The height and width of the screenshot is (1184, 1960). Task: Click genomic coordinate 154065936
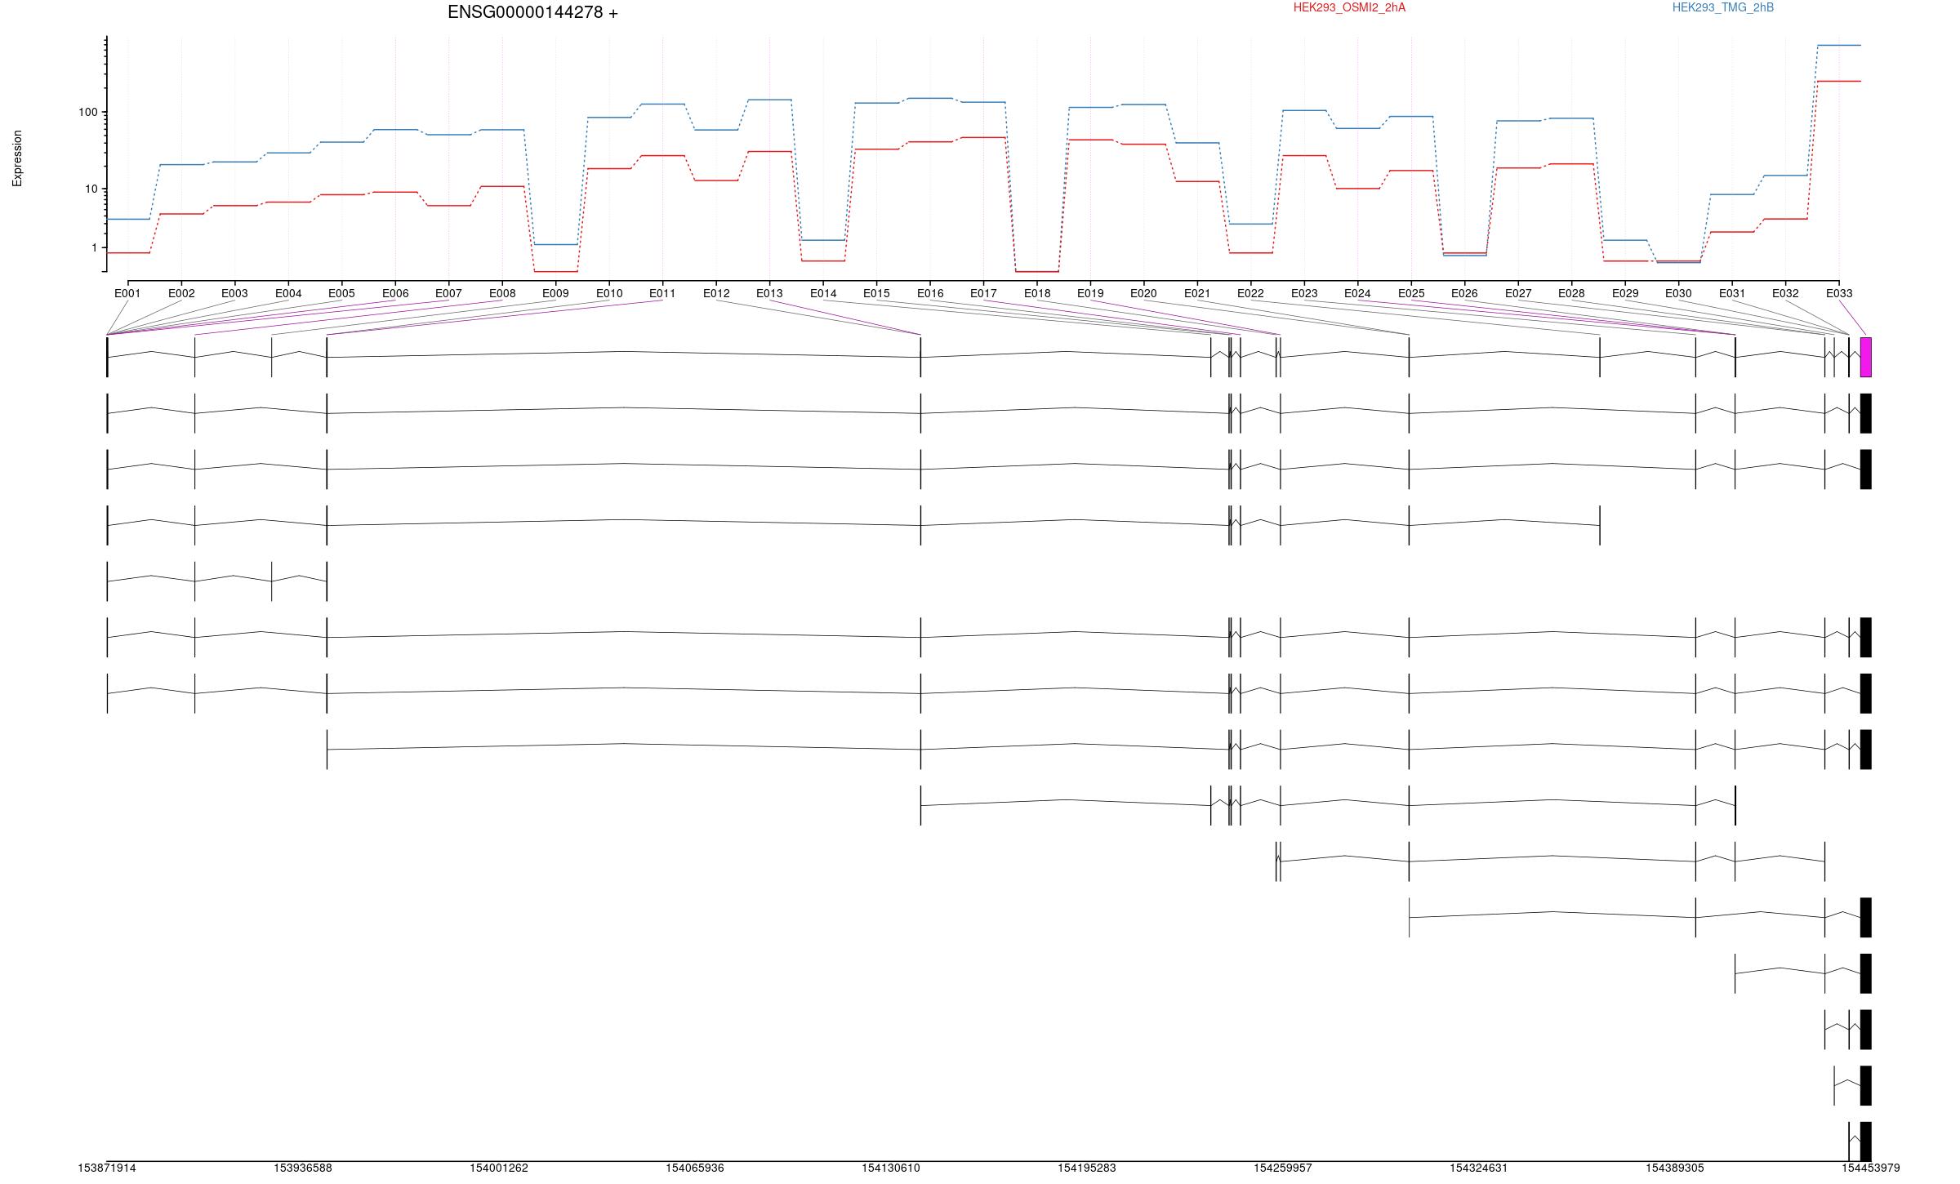tap(695, 1168)
